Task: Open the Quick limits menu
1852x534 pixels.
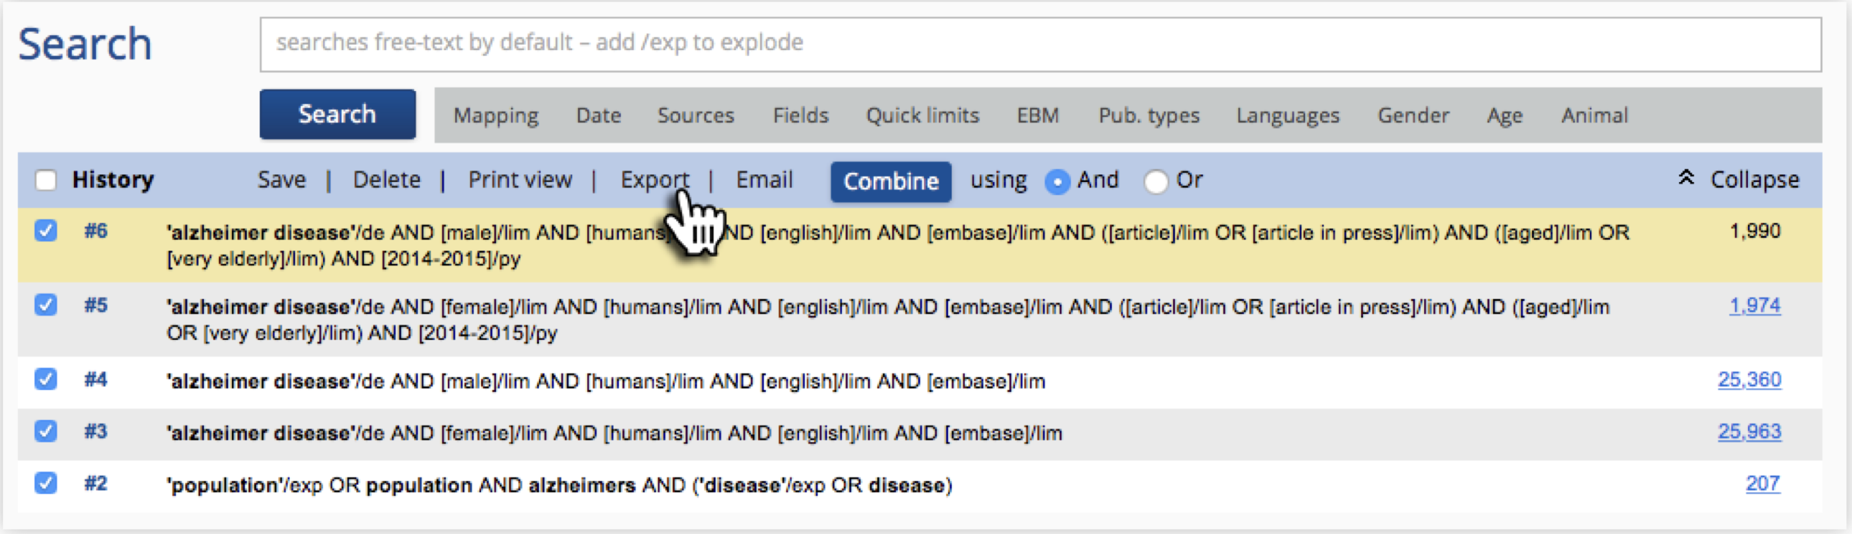Action: 922,115
